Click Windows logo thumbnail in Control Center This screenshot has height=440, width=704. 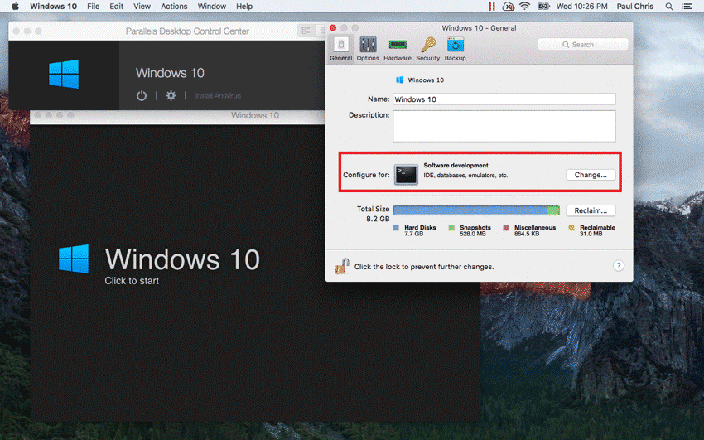[64, 74]
